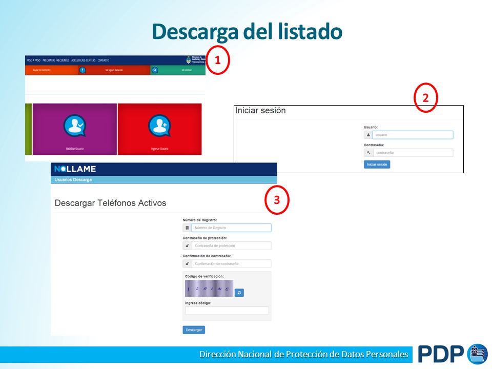Click the Ministerio de Justicia coat-of-arms logo

click(189, 60)
